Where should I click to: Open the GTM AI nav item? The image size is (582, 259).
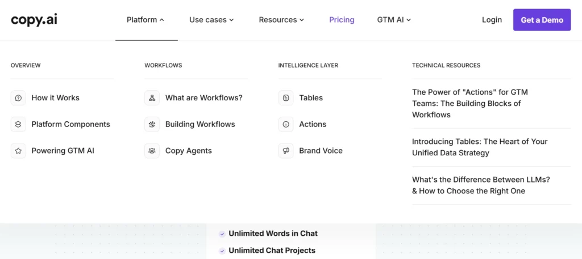(394, 20)
